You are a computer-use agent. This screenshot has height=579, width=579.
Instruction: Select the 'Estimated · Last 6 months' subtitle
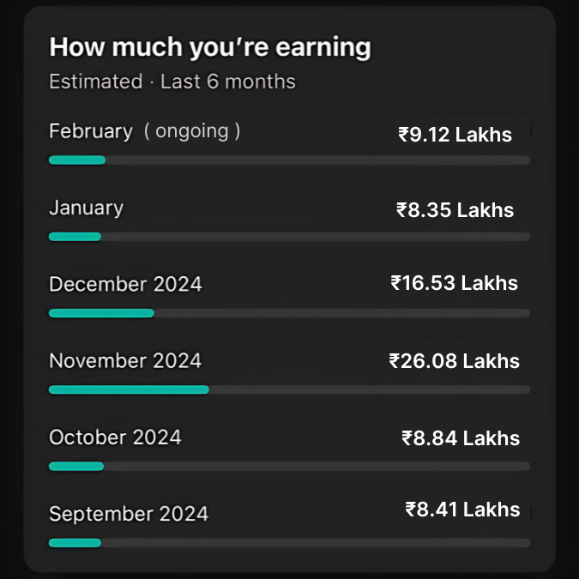tap(172, 81)
